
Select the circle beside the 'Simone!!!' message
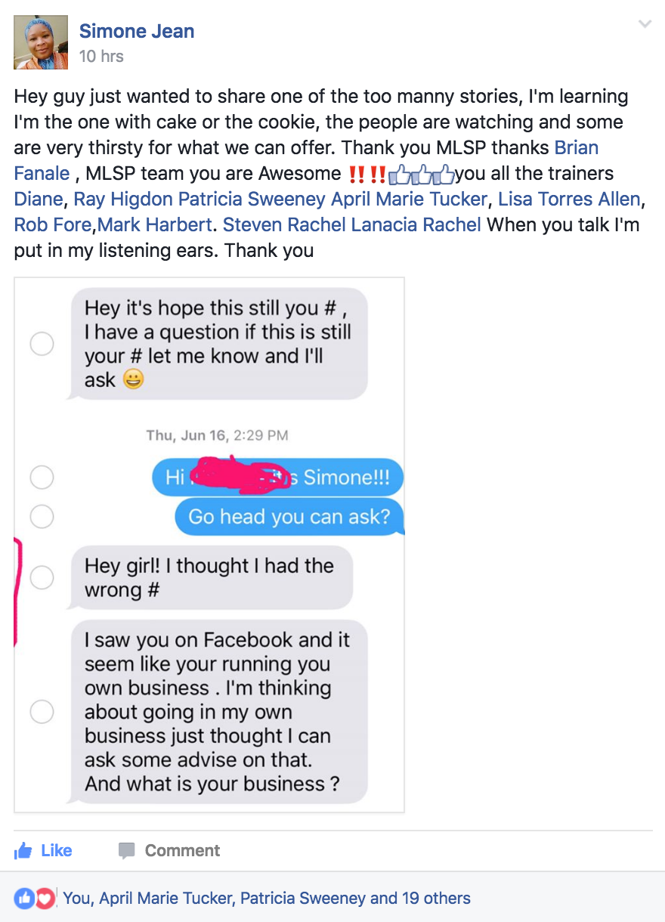point(42,477)
